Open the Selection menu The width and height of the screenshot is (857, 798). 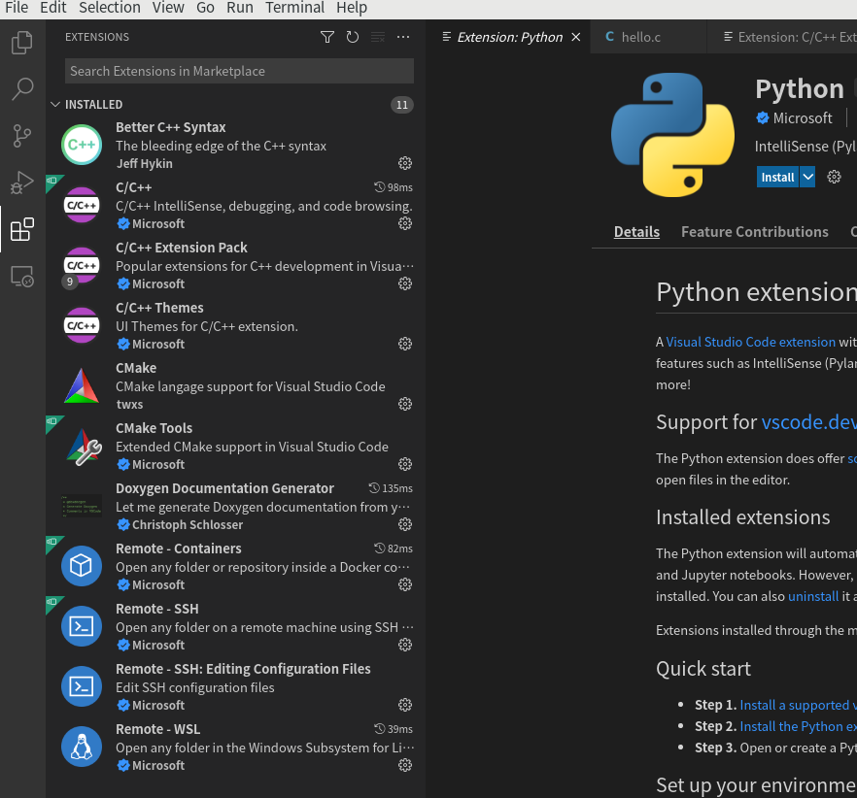(x=109, y=8)
